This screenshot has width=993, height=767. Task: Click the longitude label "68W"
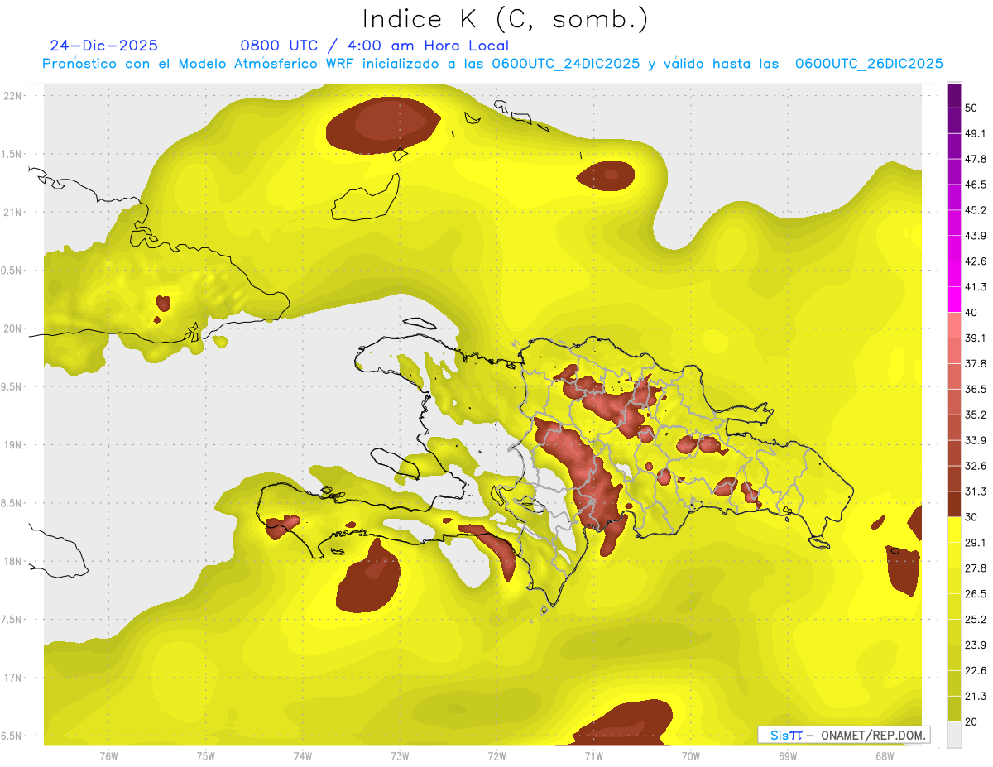885,755
